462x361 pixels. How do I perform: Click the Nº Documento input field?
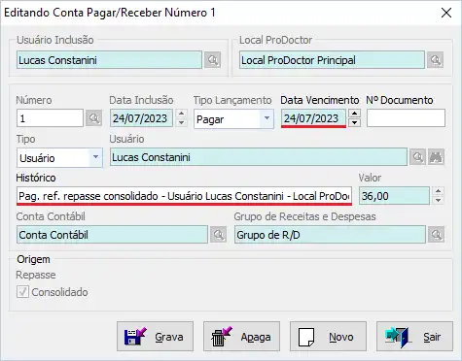pyautogui.click(x=406, y=118)
